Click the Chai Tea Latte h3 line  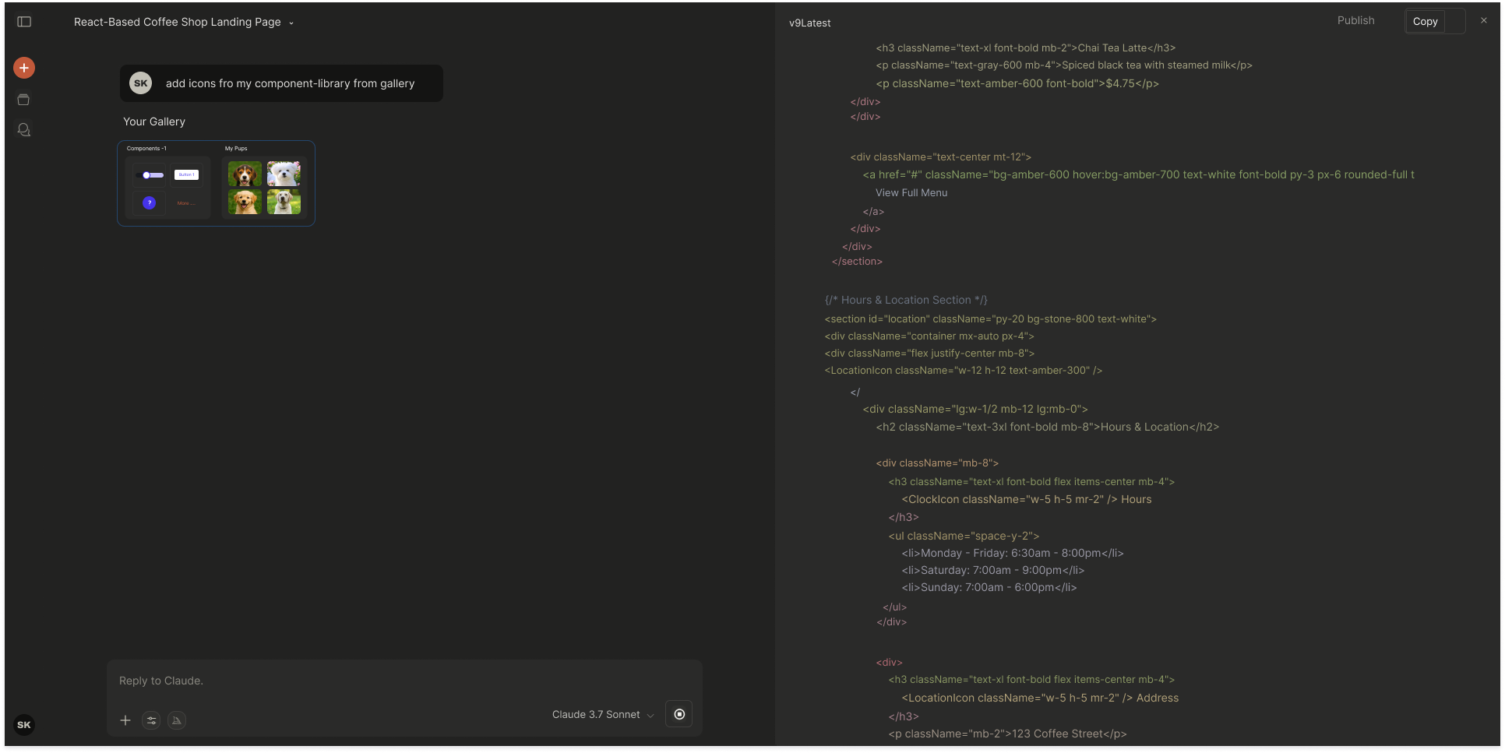1025,48
